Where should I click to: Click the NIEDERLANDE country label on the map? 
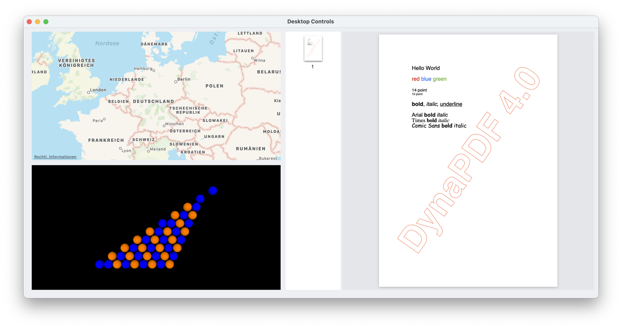point(127,80)
